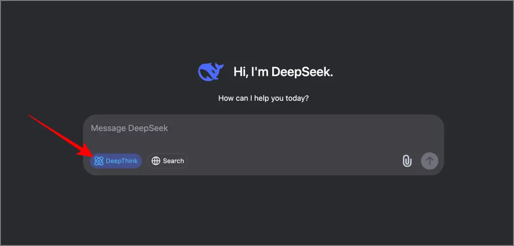Image resolution: width=514 pixels, height=246 pixels.
Task: Attach a file with the paperclip icon
Action: coord(407,161)
